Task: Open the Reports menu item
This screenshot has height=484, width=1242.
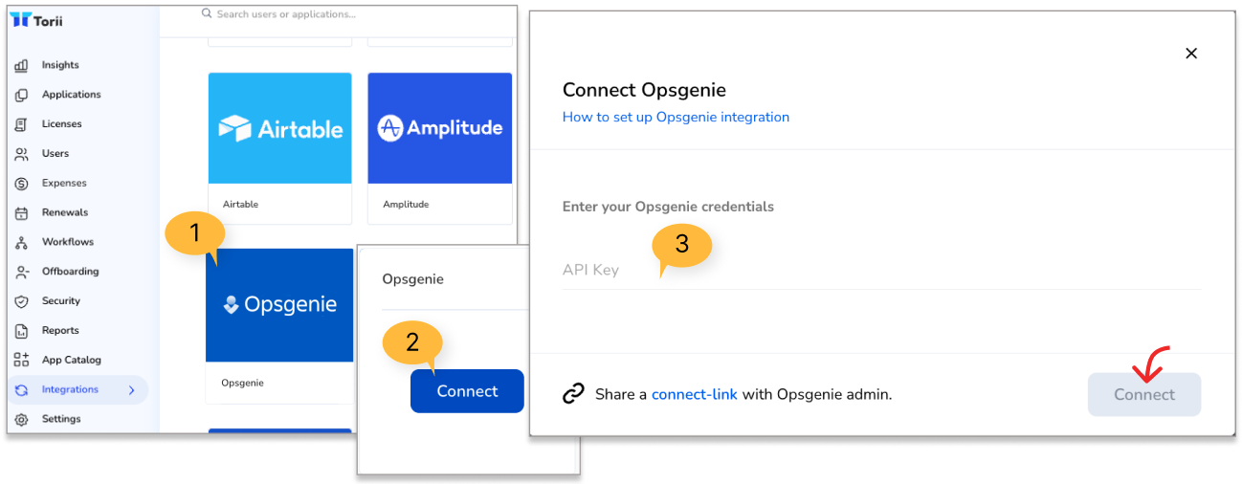Action: click(x=60, y=330)
